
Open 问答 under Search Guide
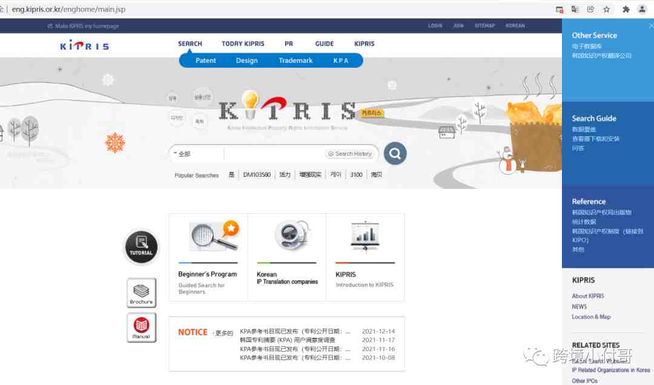pyautogui.click(x=578, y=148)
